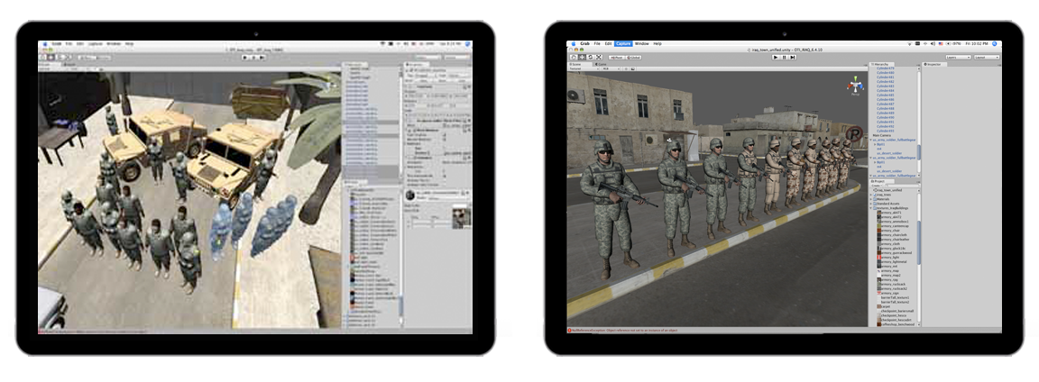Screen dimensions: 1039x382
Task: Select the Scale tool in right editor toolbar
Action: point(599,57)
